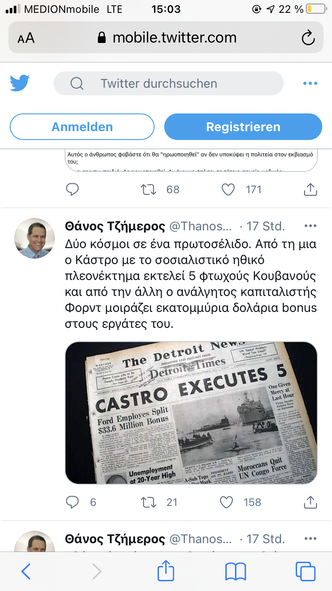Open Θάνος Τζήμερος profile picture
The image size is (332, 591).
tap(35, 238)
